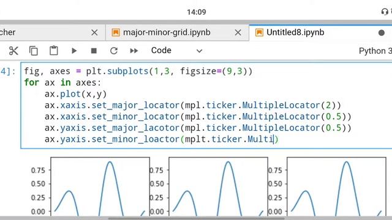
Task: Click the headphones icon in status bar
Action: click(385, 12)
